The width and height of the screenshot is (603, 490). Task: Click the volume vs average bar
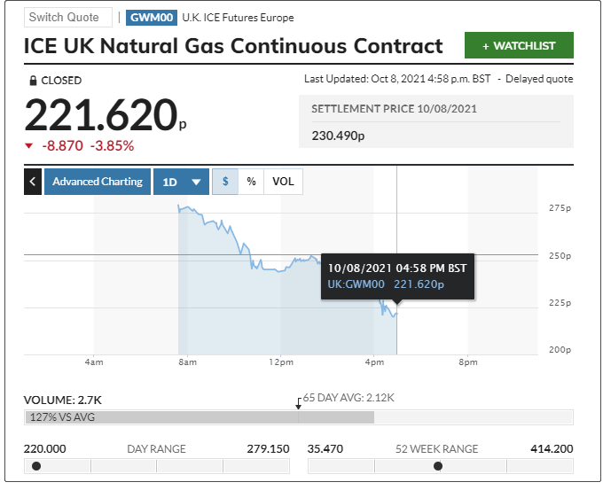tap(200, 417)
